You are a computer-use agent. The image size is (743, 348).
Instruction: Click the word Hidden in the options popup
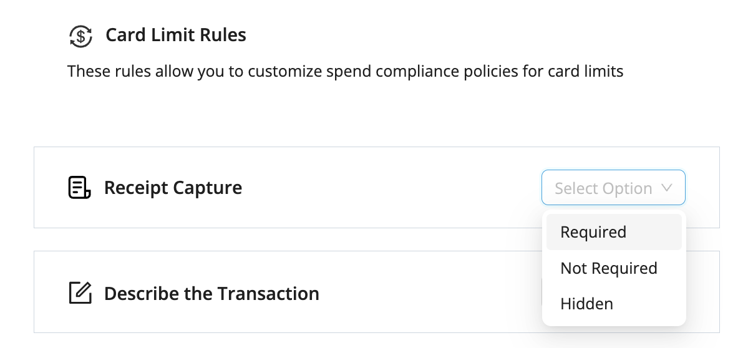[x=586, y=304]
